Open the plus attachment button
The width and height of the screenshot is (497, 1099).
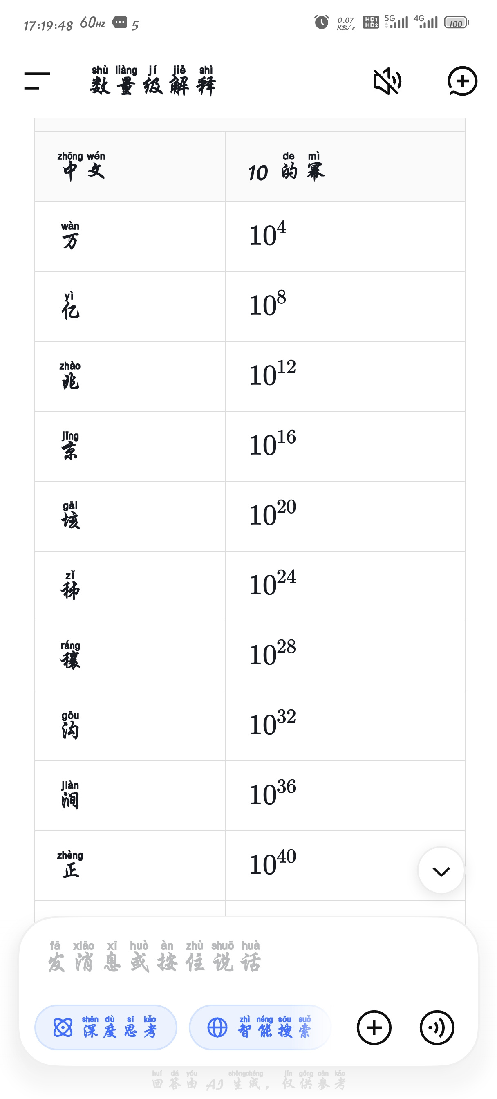[x=374, y=1027]
